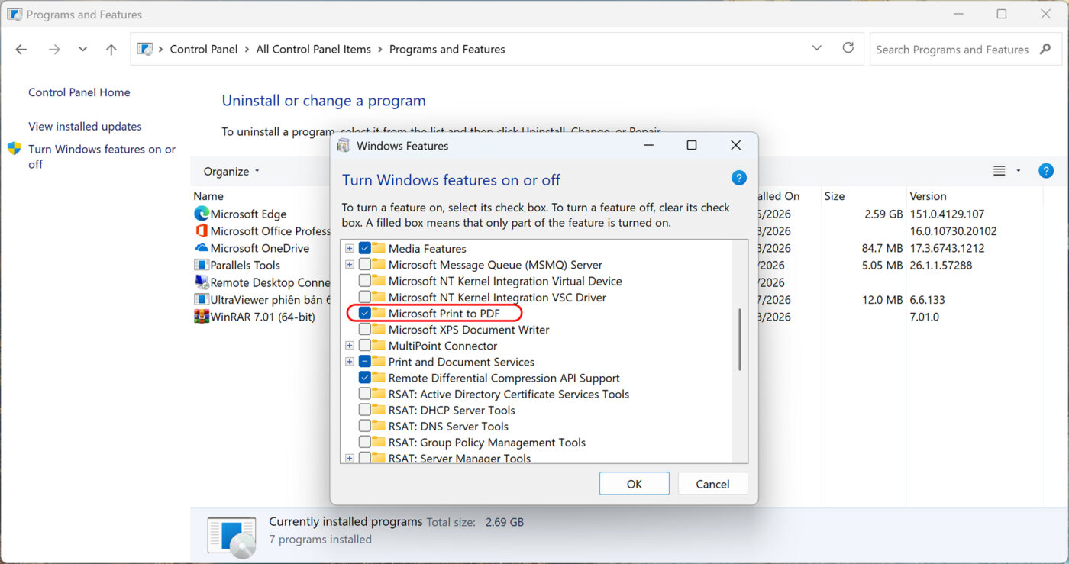Open recent locations dropdown arrow
Screen dimensions: 1069x564
82,50
